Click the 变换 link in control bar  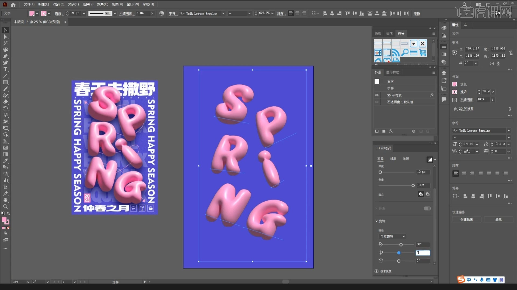(417, 13)
